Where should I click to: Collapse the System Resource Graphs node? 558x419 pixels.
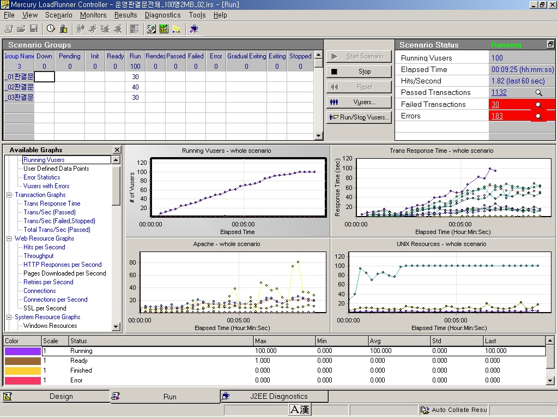click(9, 317)
